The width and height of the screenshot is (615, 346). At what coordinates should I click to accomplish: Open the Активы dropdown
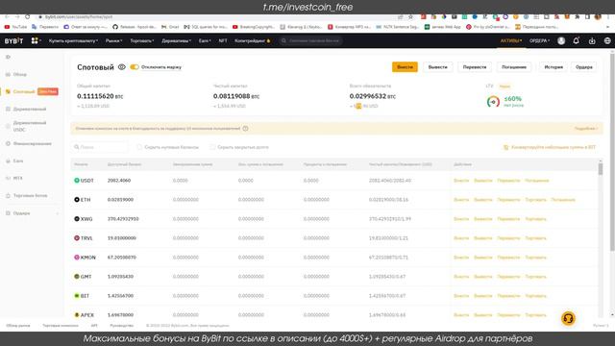pyautogui.click(x=511, y=40)
